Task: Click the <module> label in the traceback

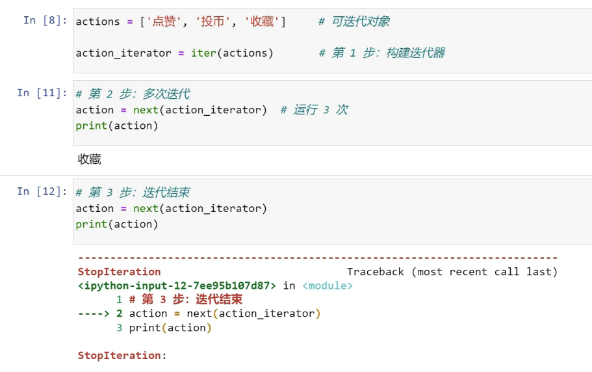Action: 328,286
